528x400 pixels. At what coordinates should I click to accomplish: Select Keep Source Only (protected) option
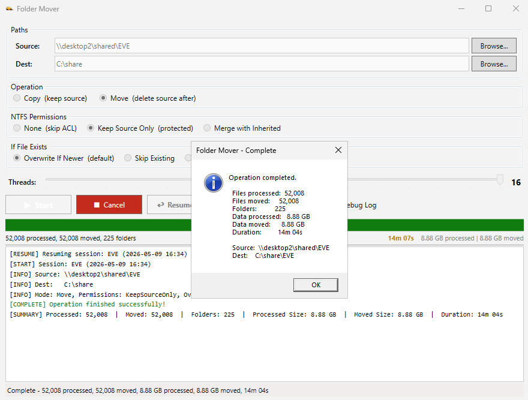pos(140,128)
